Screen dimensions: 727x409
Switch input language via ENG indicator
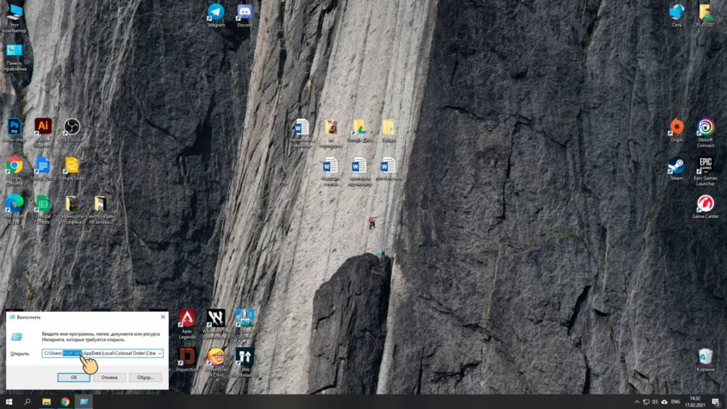tap(675, 402)
